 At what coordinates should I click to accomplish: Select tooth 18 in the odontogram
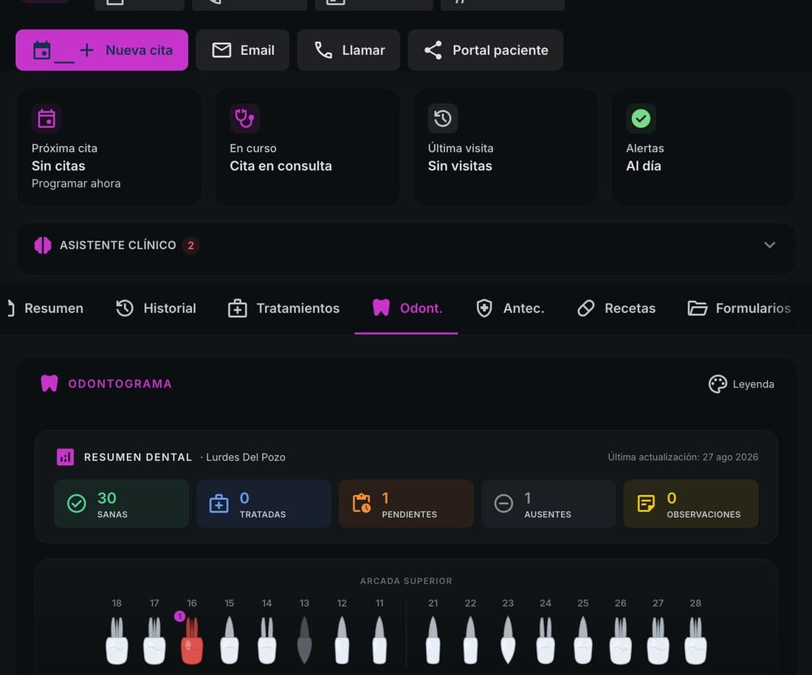pyautogui.click(x=117, y=640)
